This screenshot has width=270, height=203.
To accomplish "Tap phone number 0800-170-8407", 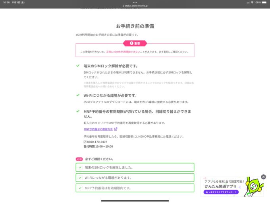I will pos(97,142).
